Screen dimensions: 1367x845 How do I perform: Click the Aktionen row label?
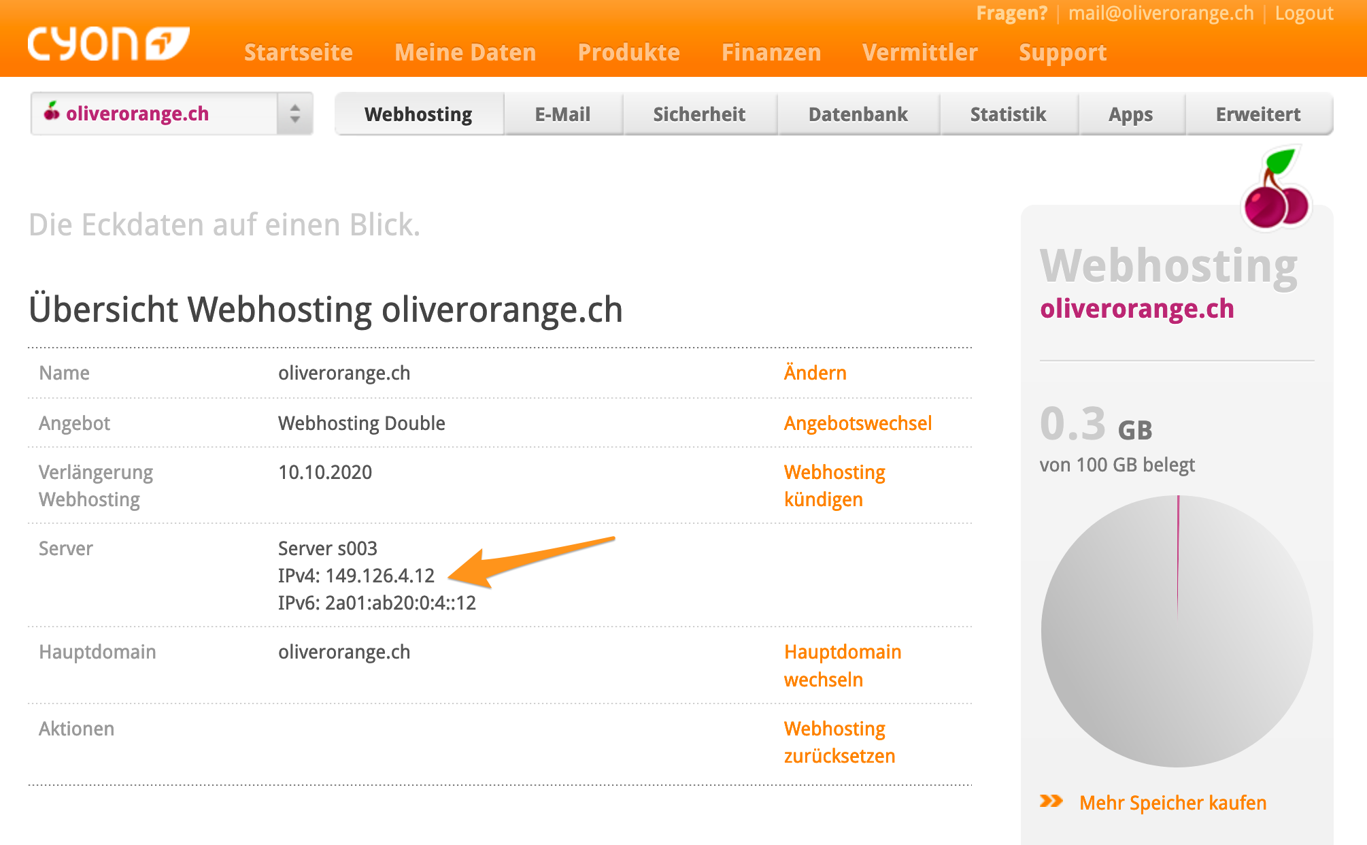point(76,729)
